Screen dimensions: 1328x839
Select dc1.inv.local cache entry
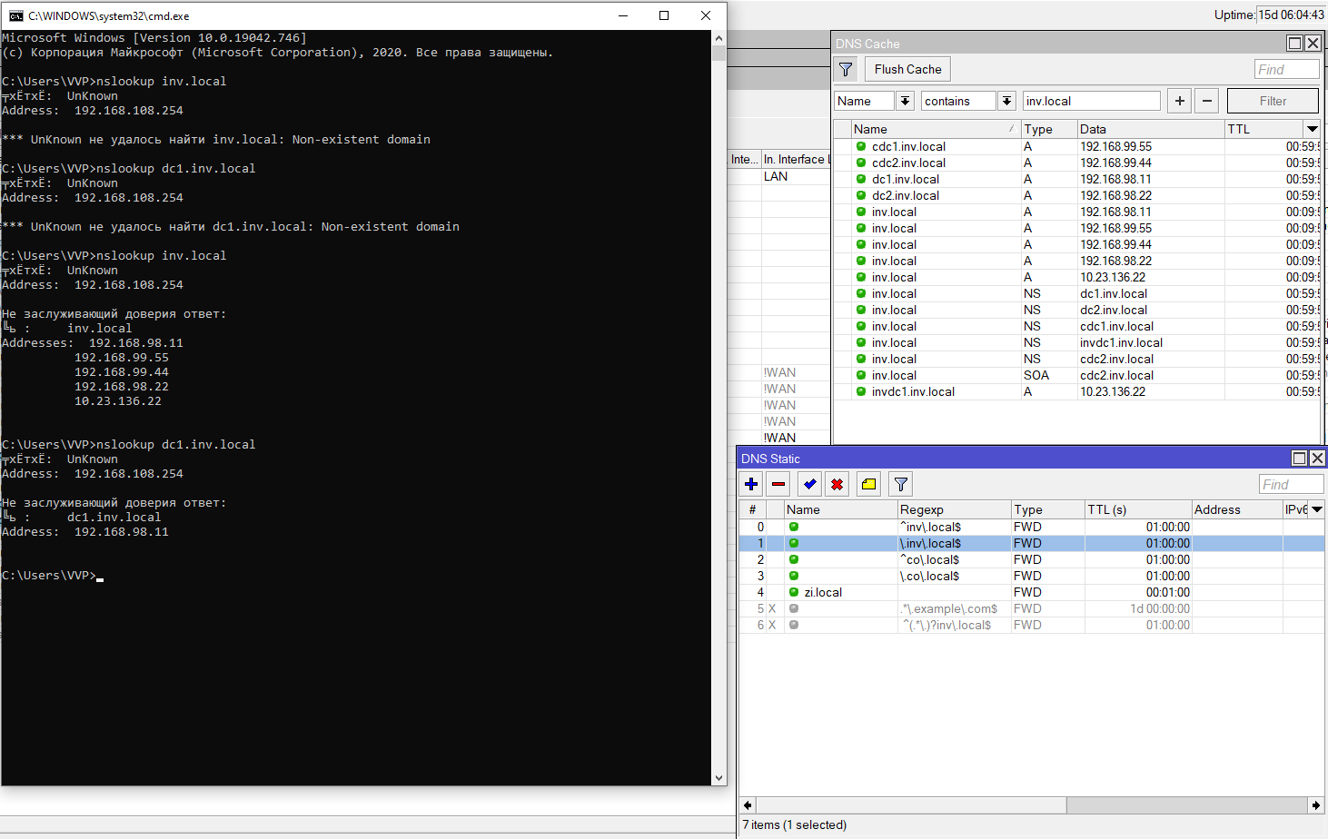[x=1076, y=179]
